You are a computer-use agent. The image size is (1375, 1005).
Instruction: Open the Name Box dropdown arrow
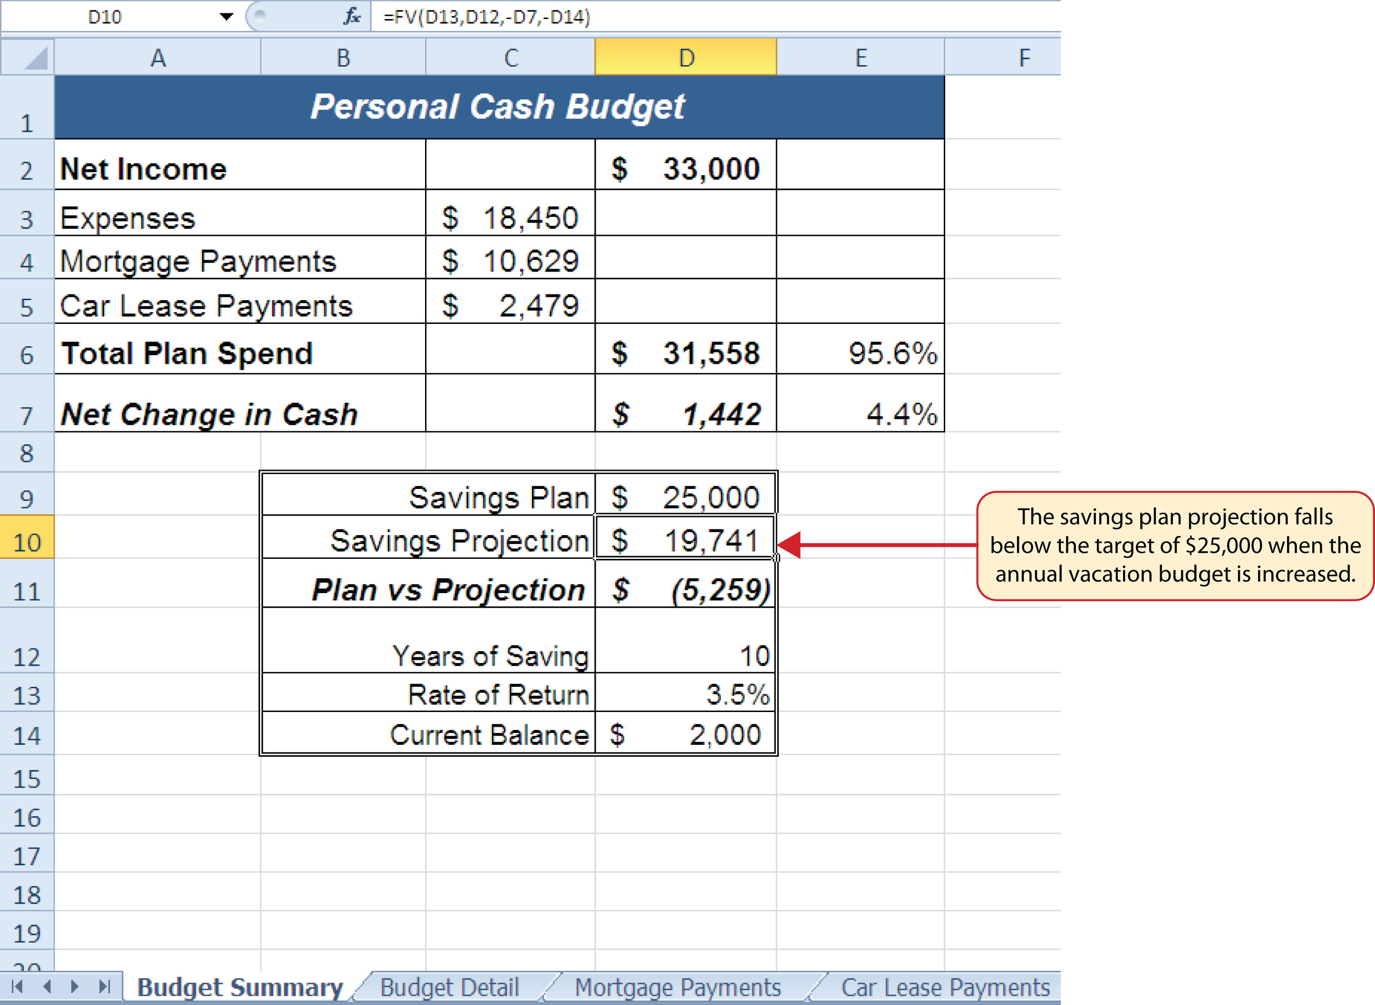click(226, 17)
